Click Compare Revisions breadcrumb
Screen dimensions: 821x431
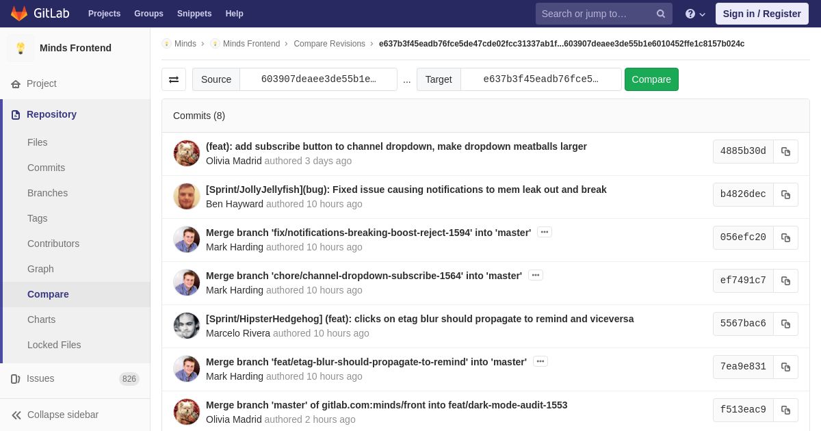[x=329, y=44]
